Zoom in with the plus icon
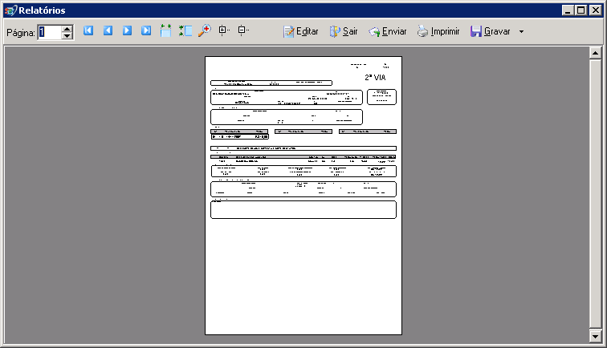The width and height of the screenshot is (607, 348). click(224, 30)
